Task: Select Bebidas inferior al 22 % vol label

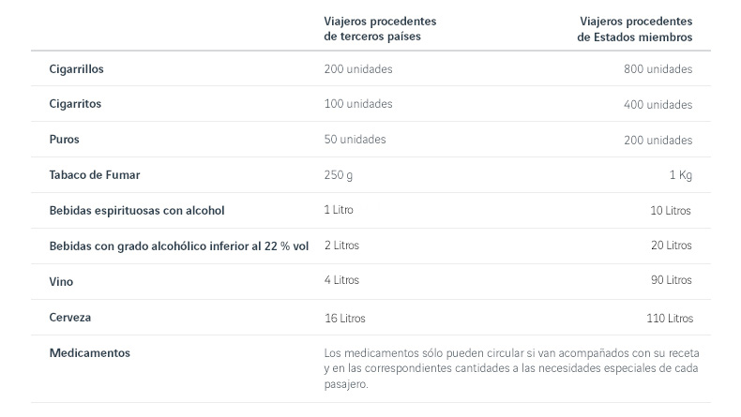Action: [x=178, y=246]
